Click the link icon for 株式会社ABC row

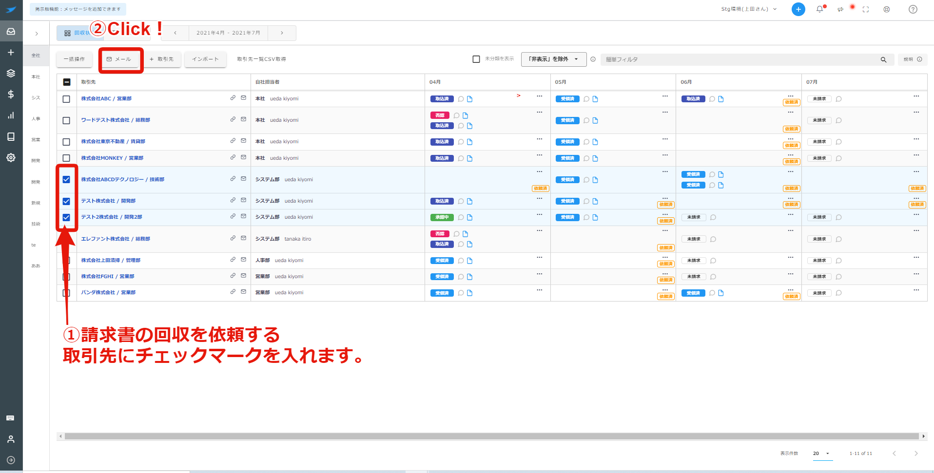(x=233, y=98)
